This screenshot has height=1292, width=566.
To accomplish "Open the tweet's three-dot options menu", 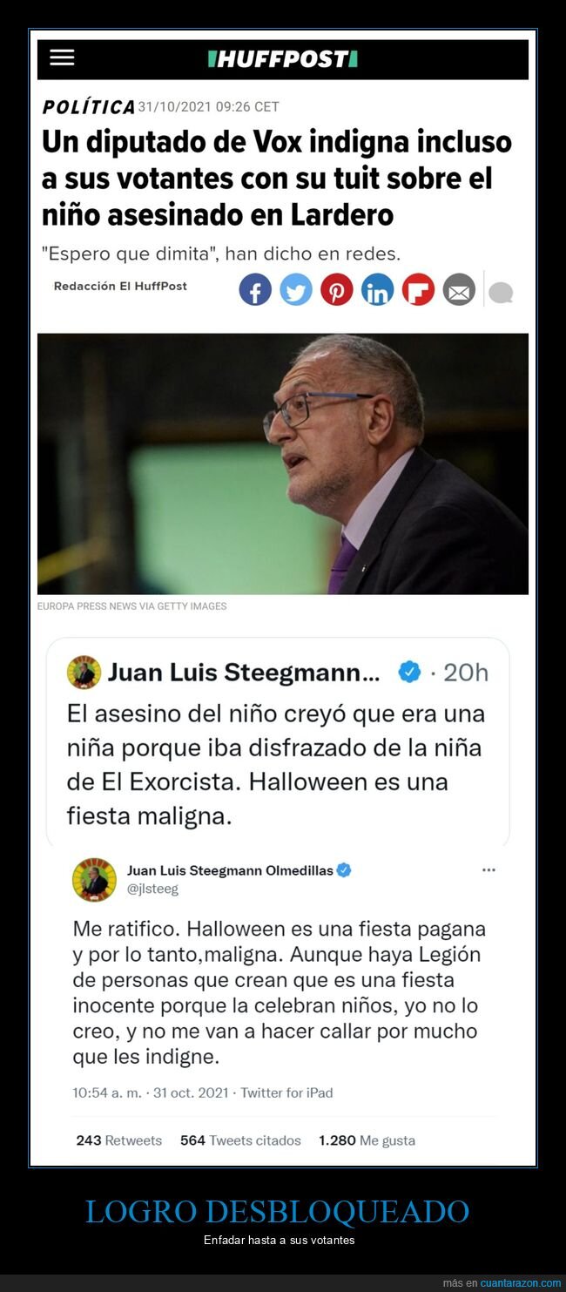I will point(489,869).
